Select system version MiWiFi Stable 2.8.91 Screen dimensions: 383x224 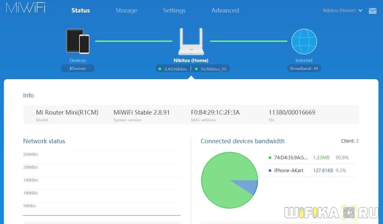click(x=141, y=112)
